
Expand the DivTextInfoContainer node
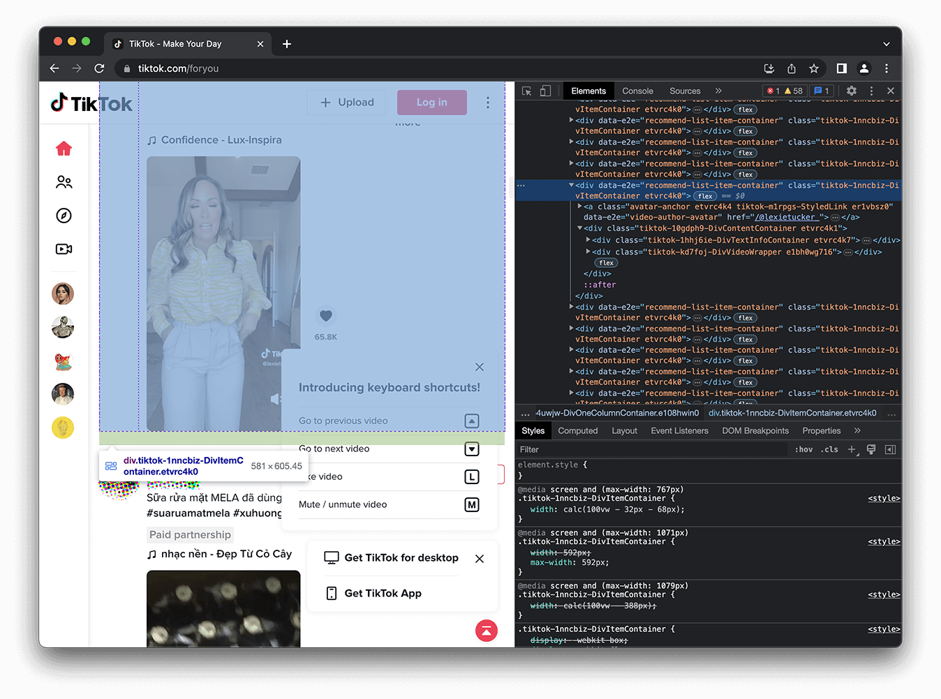tap(588, 240)
